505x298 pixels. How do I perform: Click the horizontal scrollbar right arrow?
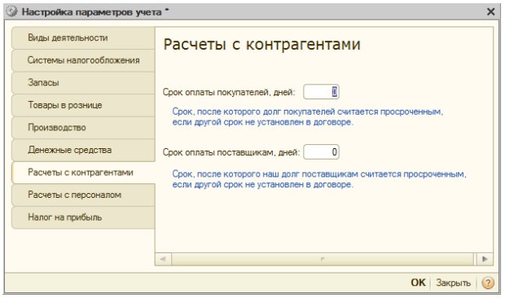pos(485,259)
